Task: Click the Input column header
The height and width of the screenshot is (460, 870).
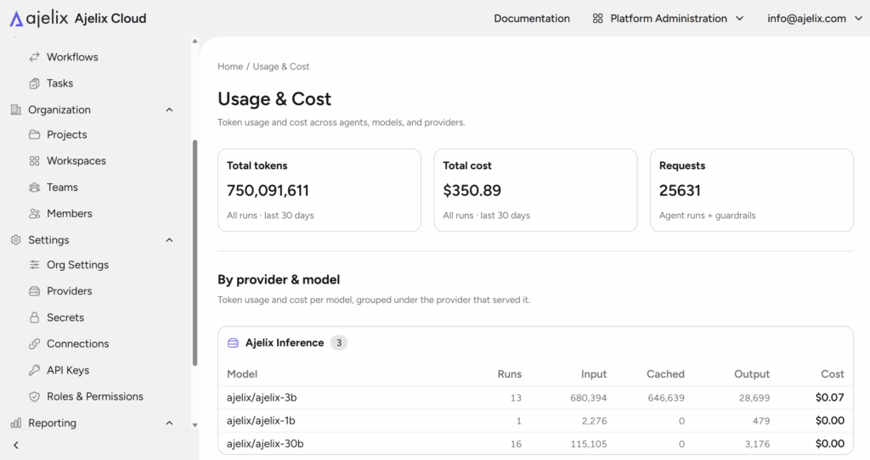Action: [x=594, y=374]
